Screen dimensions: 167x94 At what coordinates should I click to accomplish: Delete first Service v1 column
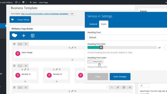coord(28,69)
